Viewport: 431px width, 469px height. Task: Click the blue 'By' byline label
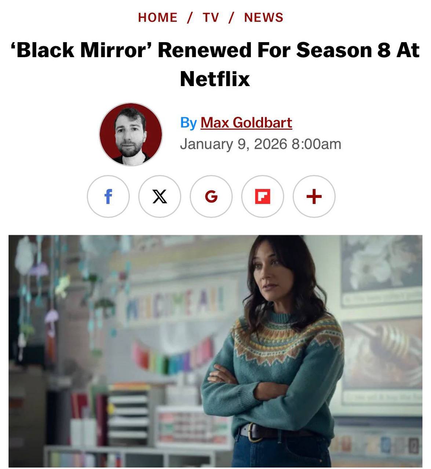(189, 123)
